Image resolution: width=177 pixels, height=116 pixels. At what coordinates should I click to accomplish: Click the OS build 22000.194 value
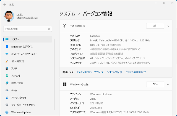click(x=96, y=108)
